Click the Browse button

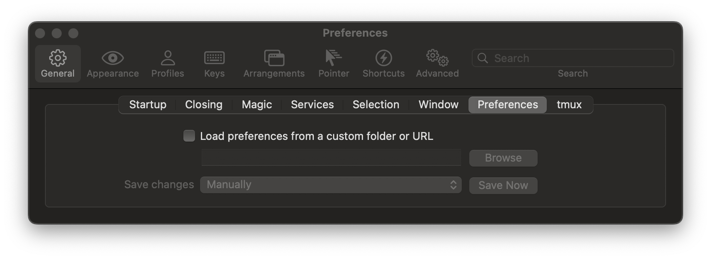point(503,158)
